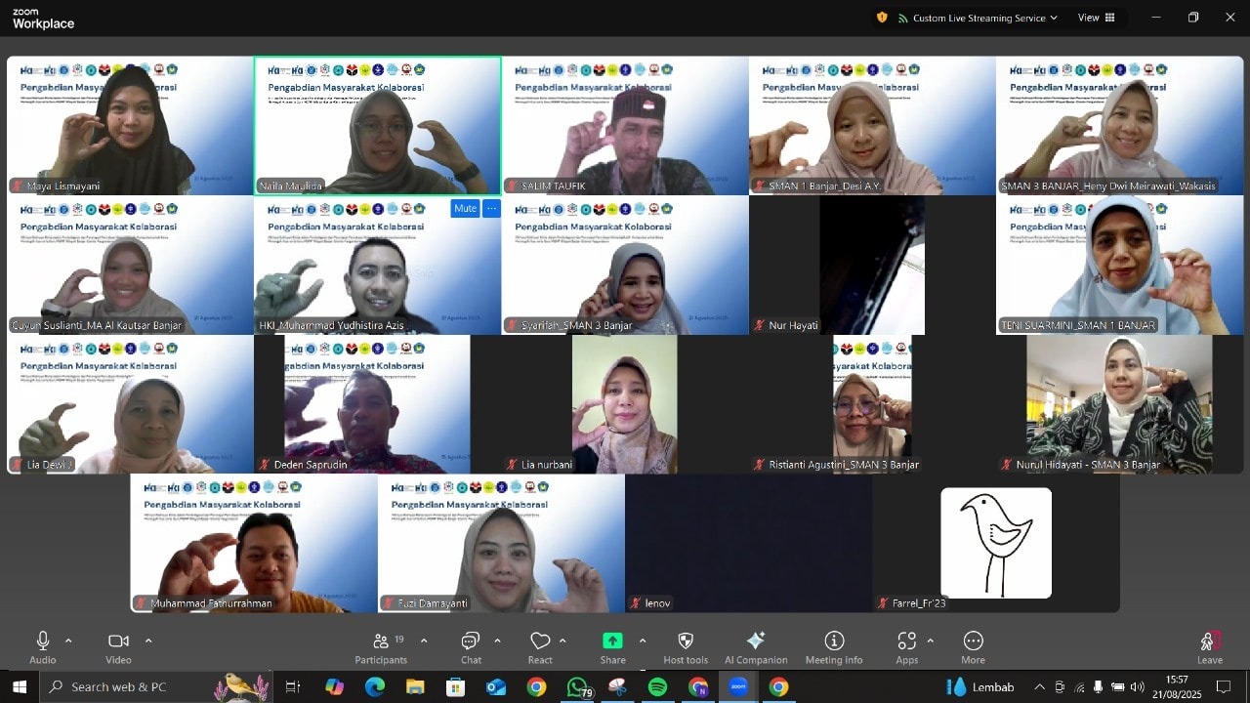Click the React heart icon

coord(540,641)
